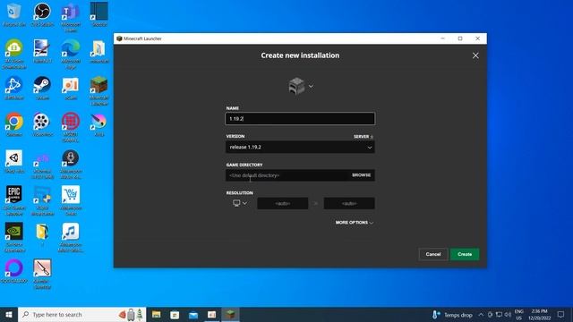Viewport: 573px width, 322px height.
Task: Open the Windows Start menu
Action: point(9,314)
